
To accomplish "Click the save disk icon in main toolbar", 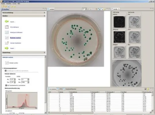I will point(9,6).
